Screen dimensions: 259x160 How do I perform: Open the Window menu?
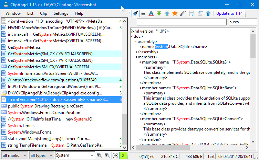[x=13, y=13]
